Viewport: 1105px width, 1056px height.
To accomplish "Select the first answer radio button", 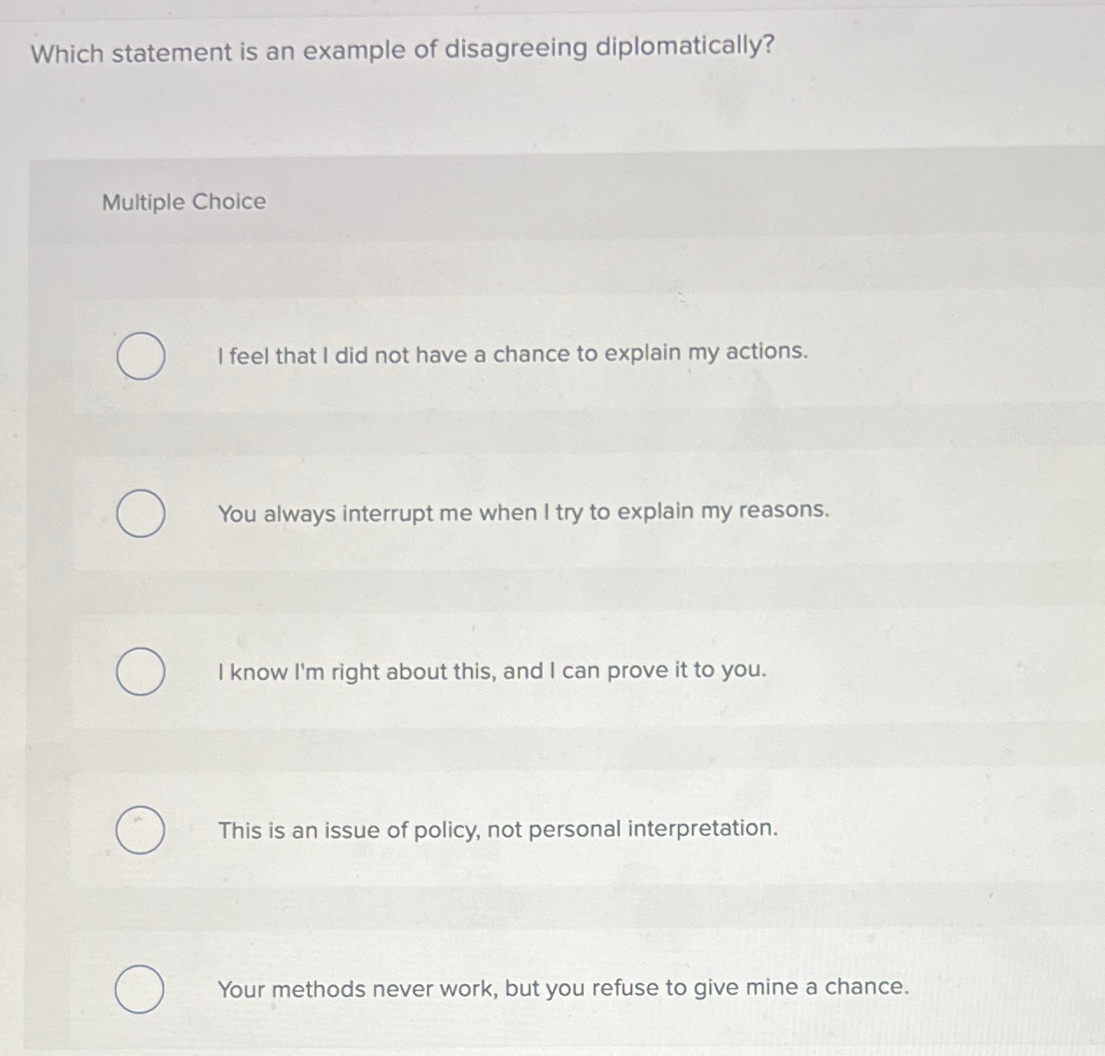I will [141, 355].
